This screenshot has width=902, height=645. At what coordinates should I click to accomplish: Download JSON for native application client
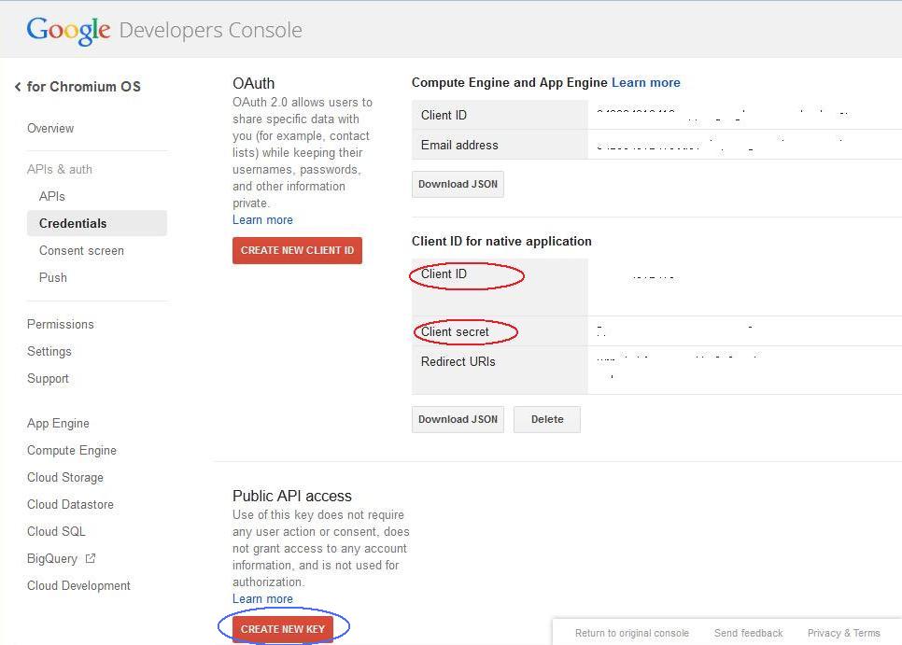[x=458, y=419]
